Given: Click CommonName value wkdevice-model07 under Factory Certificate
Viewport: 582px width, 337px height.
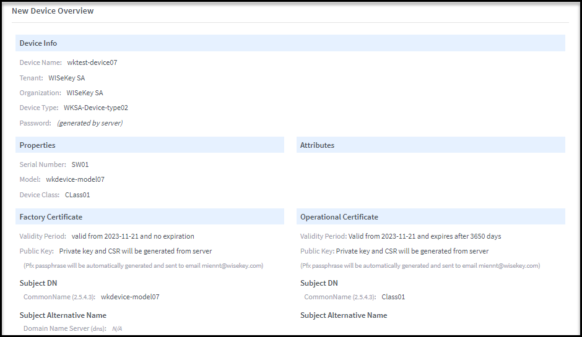Looking at the screenshot, I should (x=130, y=297).
